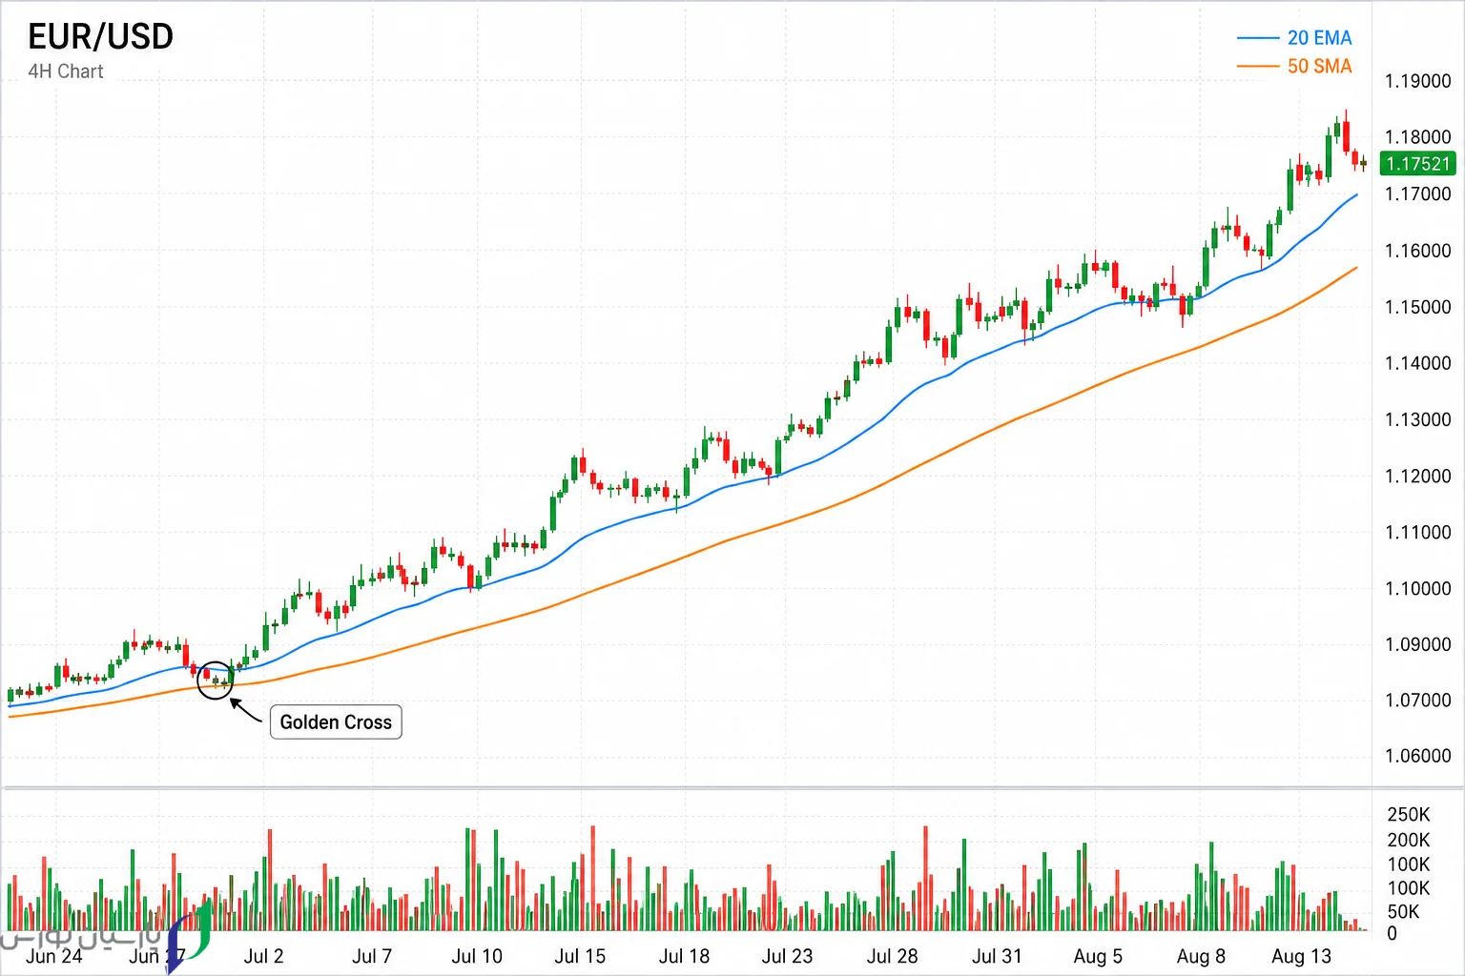Click the Golden Cross annotation label
The height and width of the screenshot is (976, 1465).
(336, 722)
